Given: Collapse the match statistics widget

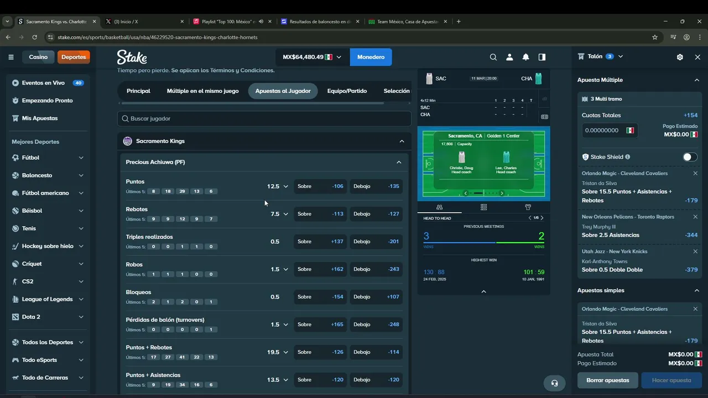Looking at the screenshot, I should (x=484, y=291).
